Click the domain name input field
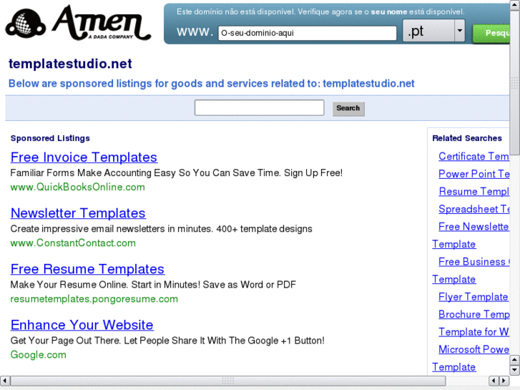The image size is (520, 390). tap(307, 33)
